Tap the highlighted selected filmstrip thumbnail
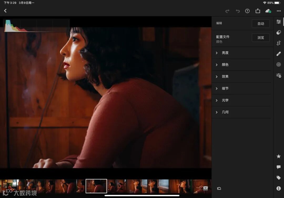Image resolution: width=284 pixels, height=198 pixels. [x=96, y=186]
